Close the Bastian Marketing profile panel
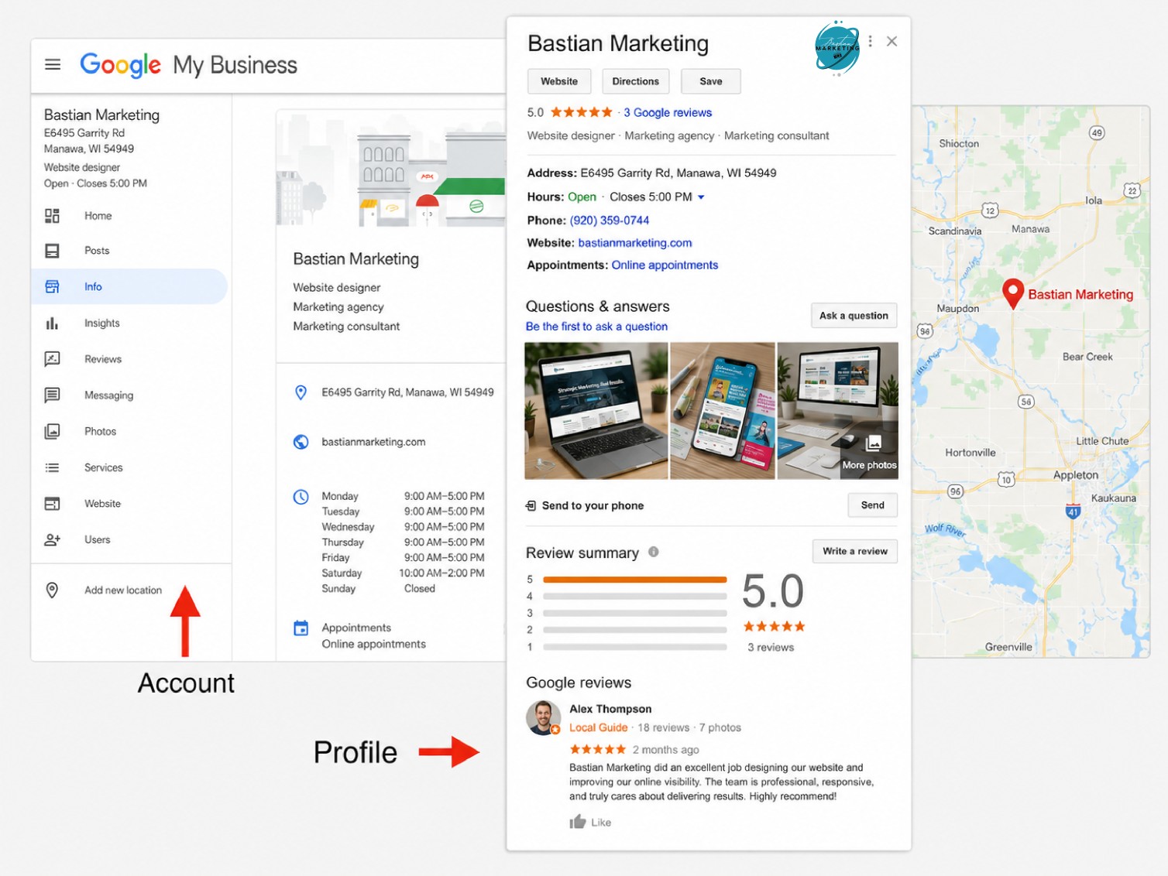1168x876 pixels. (892, 41)
